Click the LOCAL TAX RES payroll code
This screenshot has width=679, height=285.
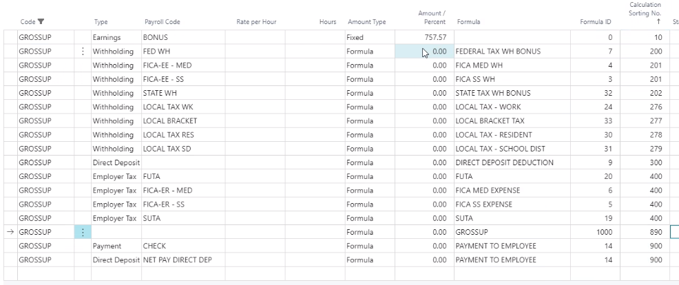[x=183, y=135]
